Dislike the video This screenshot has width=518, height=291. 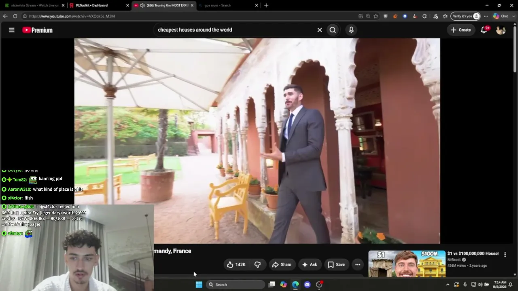pos(257,265)
